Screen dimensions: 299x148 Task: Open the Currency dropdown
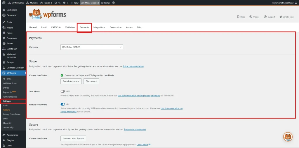[92, 47]
